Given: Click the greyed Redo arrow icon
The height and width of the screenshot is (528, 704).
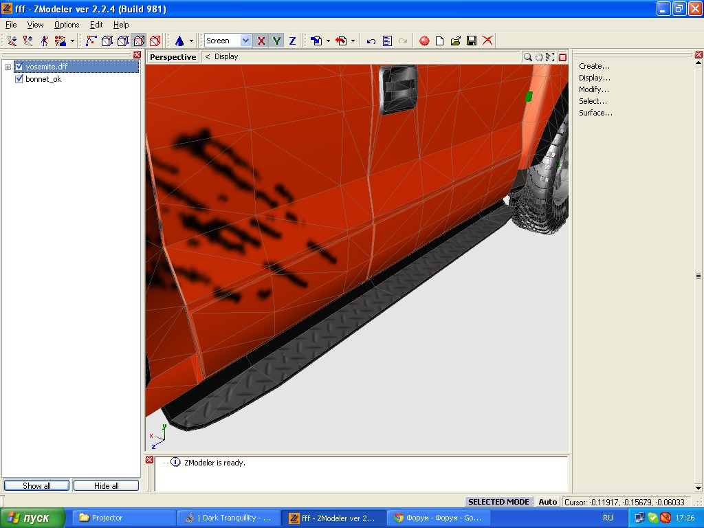Looking at the screenshot, I should (403, 41).
